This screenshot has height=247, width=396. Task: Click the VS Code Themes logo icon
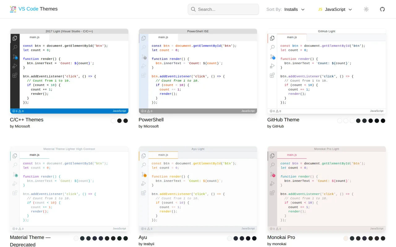click(x=13, y=9)
